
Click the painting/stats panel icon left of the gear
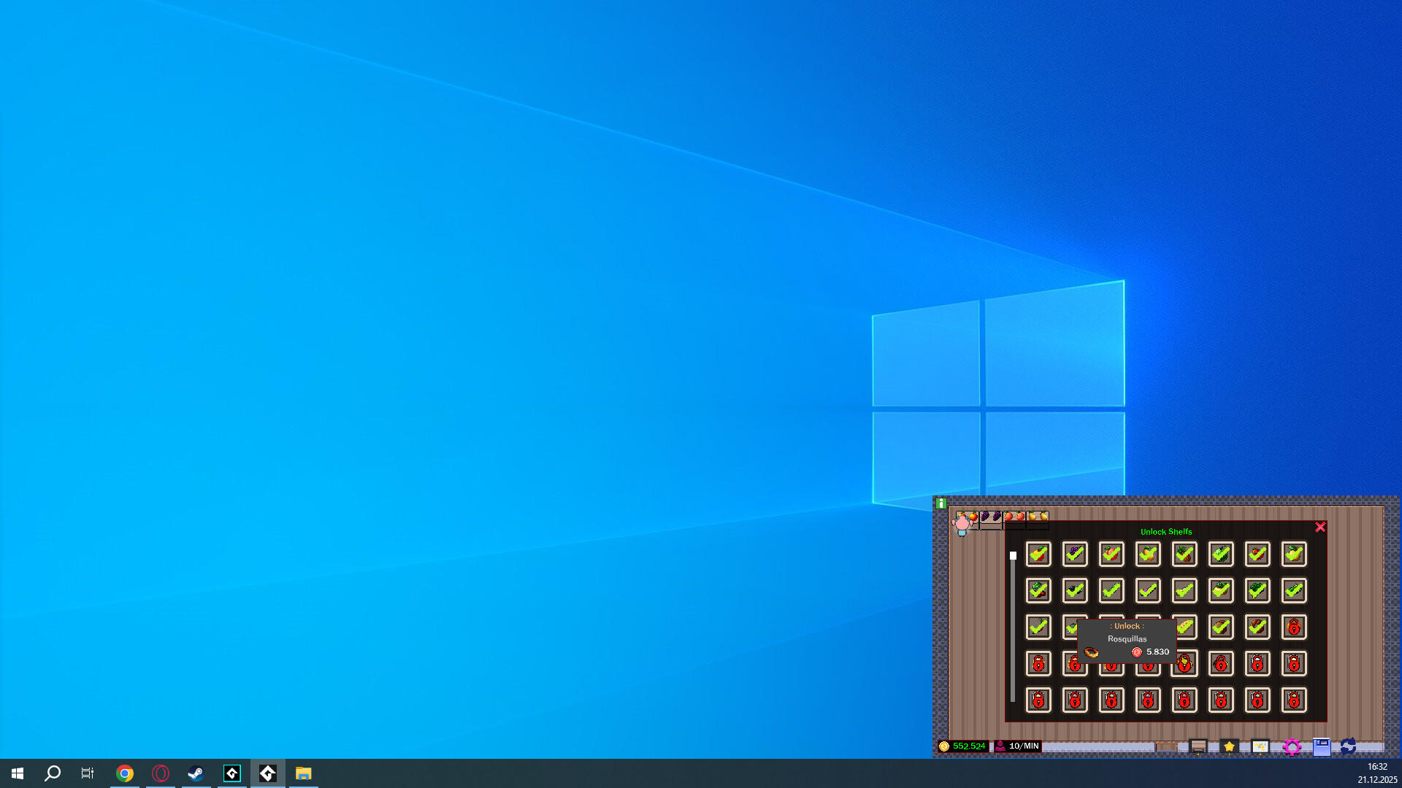(1260, 746)
